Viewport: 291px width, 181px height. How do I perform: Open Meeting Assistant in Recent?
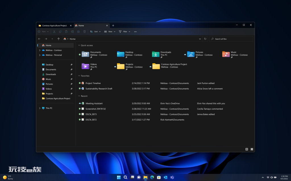pos(94,104)
